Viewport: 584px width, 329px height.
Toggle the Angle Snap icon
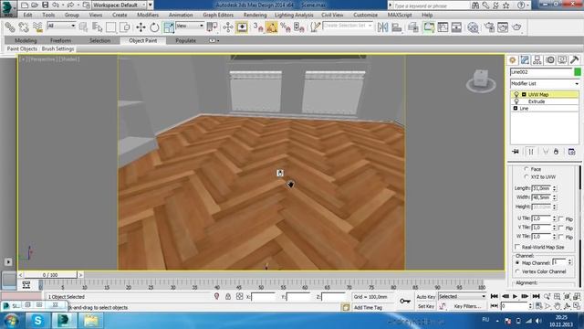coord(272,27)
